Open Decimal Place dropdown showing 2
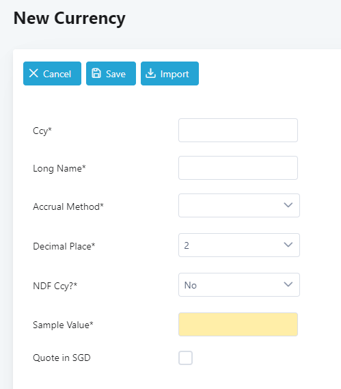Image resolution: width=341 pixels, height=389 pixels. click(239, 245)
